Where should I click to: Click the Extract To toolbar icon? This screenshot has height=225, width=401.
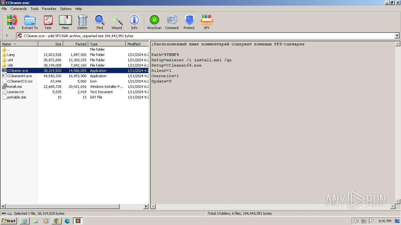pyautogui.click(x=30, y=22)
